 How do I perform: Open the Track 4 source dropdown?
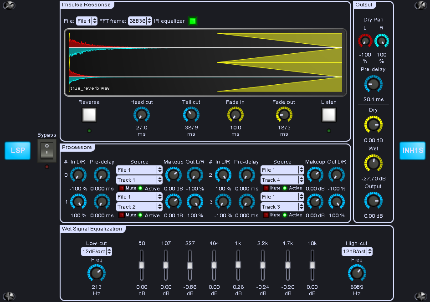282,180
